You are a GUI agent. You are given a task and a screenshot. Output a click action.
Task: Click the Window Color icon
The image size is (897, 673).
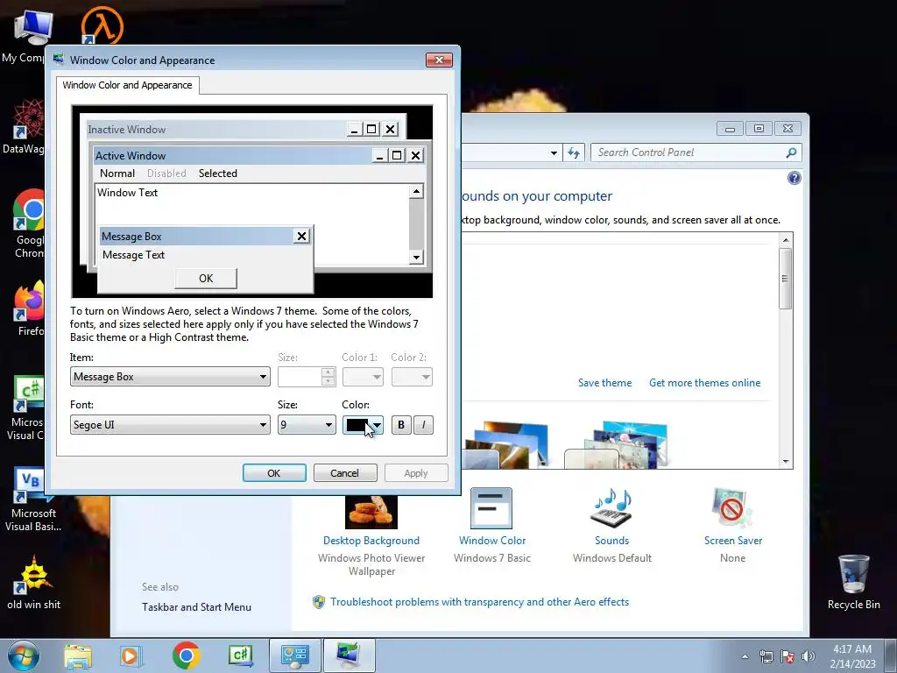(x=491, y=508)
